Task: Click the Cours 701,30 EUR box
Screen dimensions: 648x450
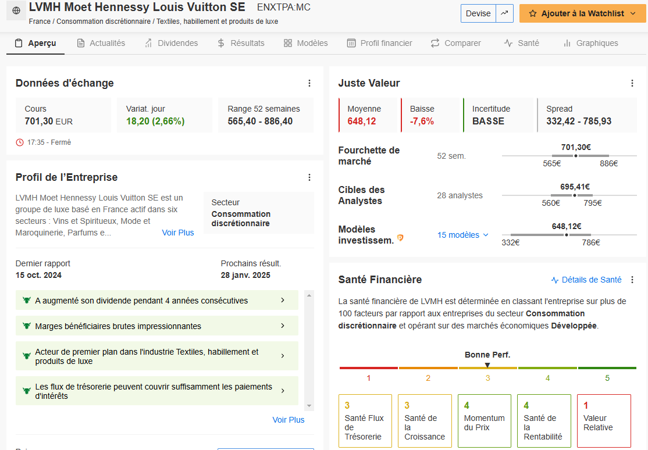Action: coord(63,115)
